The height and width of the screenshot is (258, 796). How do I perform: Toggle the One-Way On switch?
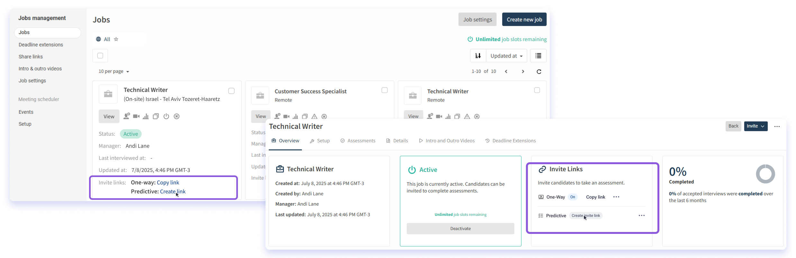point(573,197)
